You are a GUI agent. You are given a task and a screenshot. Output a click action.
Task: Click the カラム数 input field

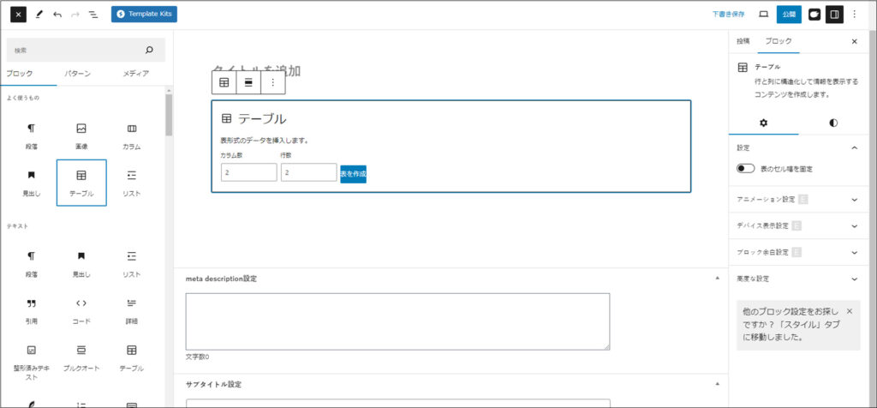[x=248, y=172]
